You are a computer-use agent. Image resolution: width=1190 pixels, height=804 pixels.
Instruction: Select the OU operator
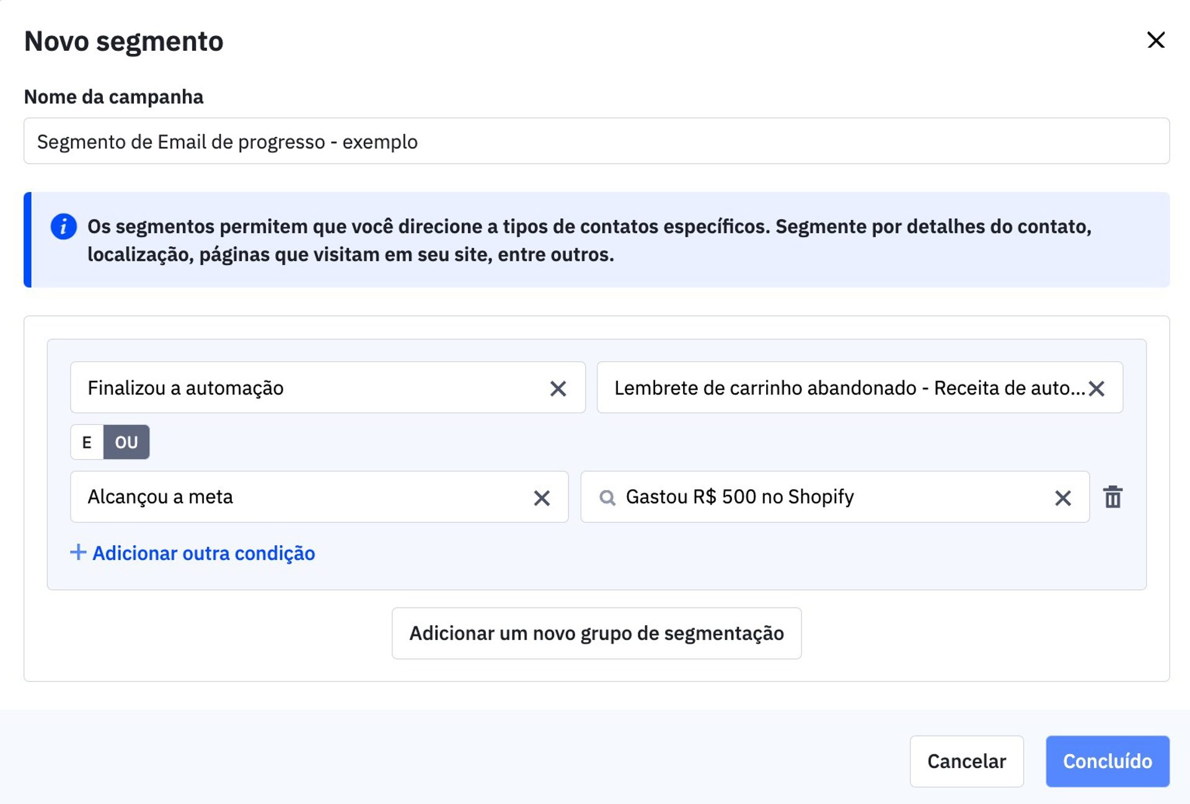point(126,442)
